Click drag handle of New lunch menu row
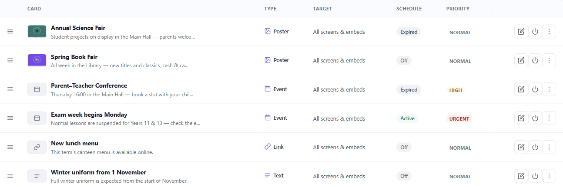The width and height of the screenshot is (563, 187). click(x=10, y=147)
